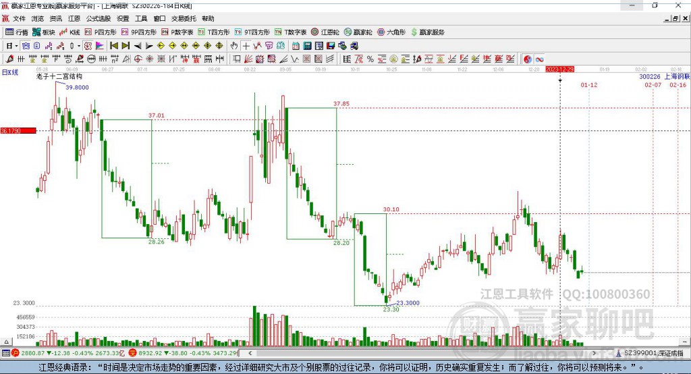The height and width of the screenshot is (374, 691).
Task: Open the 工具 menu
Action: point(141,18)
